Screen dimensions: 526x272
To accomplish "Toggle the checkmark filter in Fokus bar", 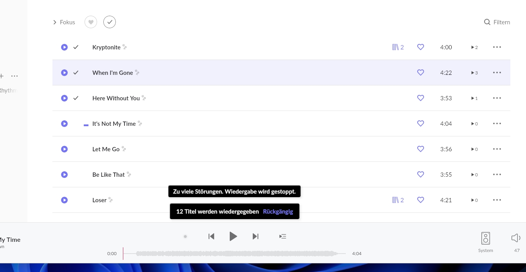I will 110,22.
